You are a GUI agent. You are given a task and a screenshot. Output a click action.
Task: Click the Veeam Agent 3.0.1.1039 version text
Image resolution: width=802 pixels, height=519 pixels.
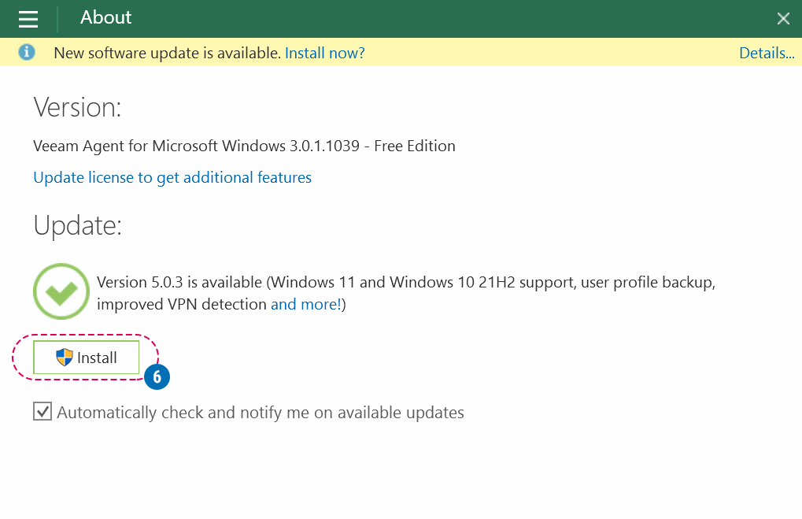pyautogui.click(x=244, y=146)
